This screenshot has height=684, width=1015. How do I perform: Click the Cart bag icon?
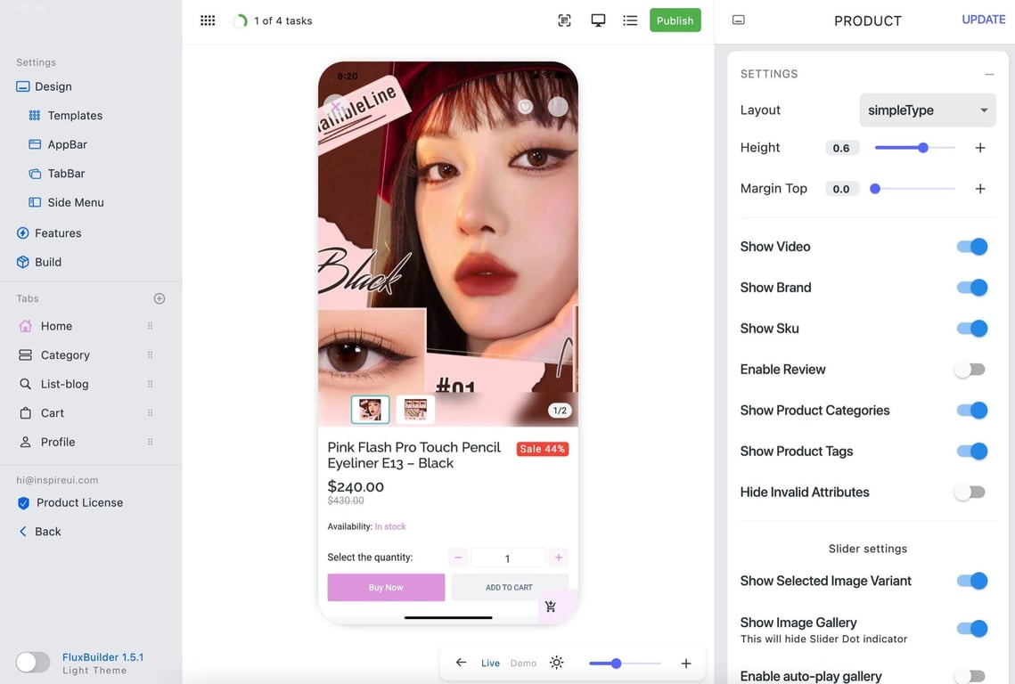[x=25, y=413]
